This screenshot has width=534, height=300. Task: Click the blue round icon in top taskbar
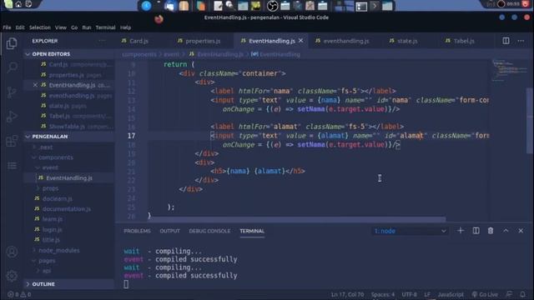[147, 6]
